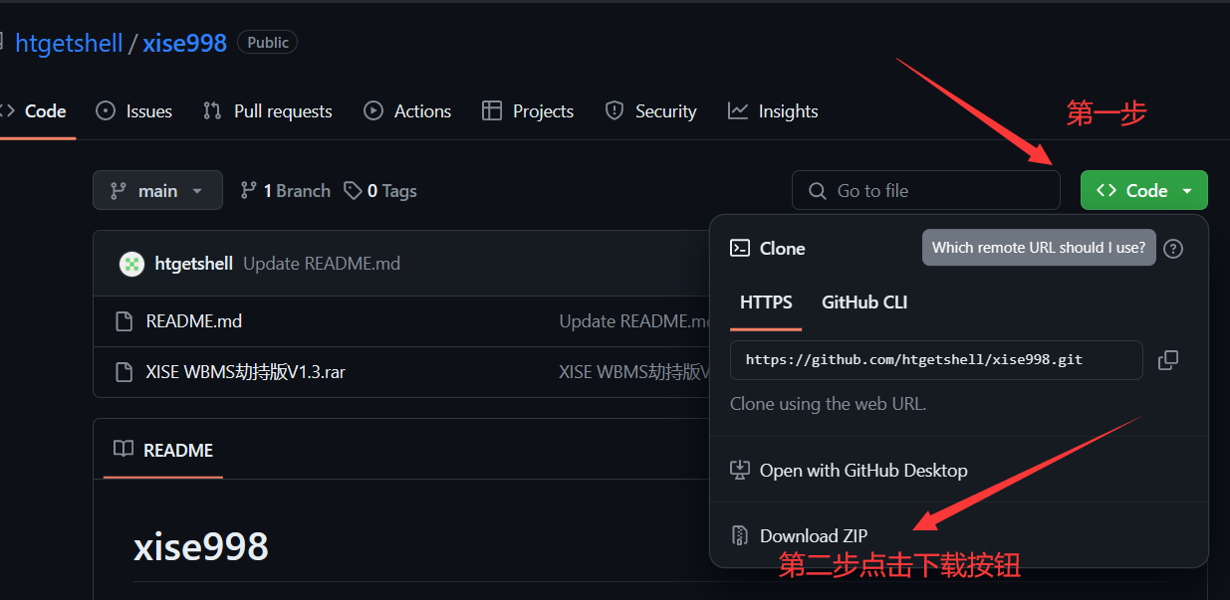Click the Clone using the web URL text
This screenshot has width=1230, height=600.
pyautogui.click(x=828, y=404)
